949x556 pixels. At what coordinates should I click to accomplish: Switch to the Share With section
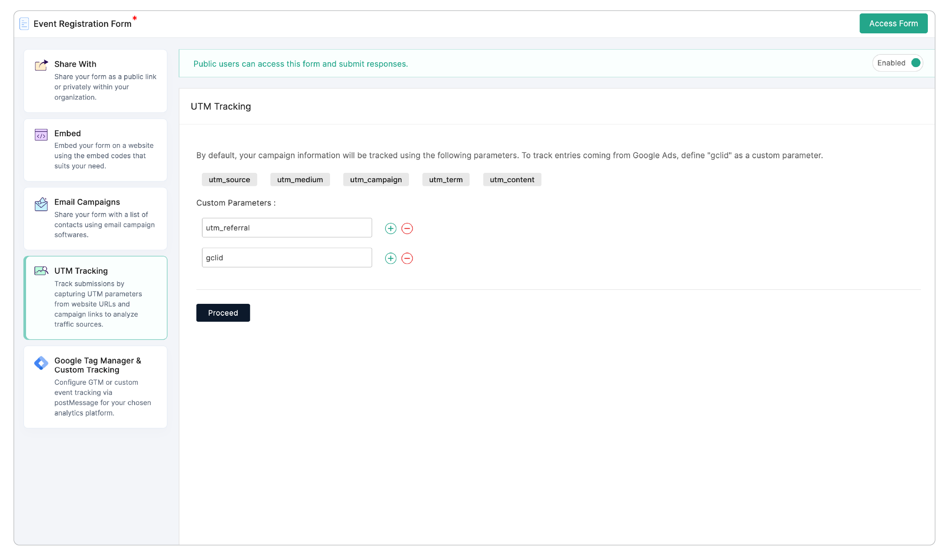(95, 80)
